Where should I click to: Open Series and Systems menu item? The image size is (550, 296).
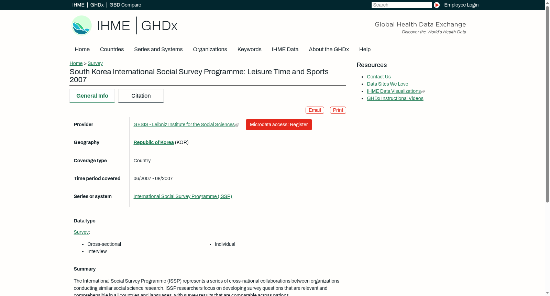[158, 50]
